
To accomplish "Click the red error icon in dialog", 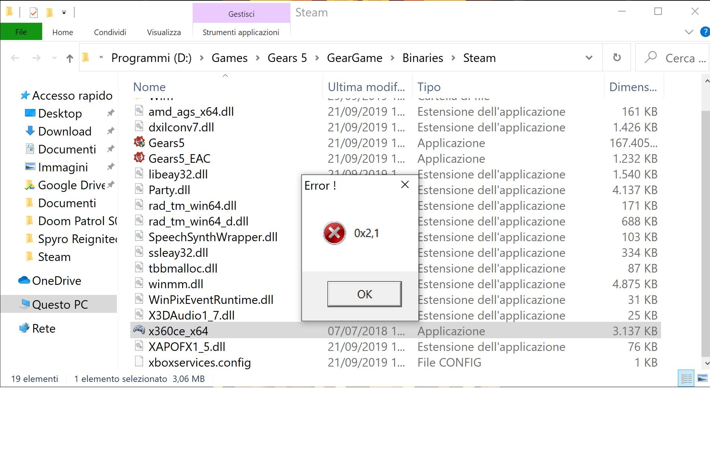I will tap(334, 233).
